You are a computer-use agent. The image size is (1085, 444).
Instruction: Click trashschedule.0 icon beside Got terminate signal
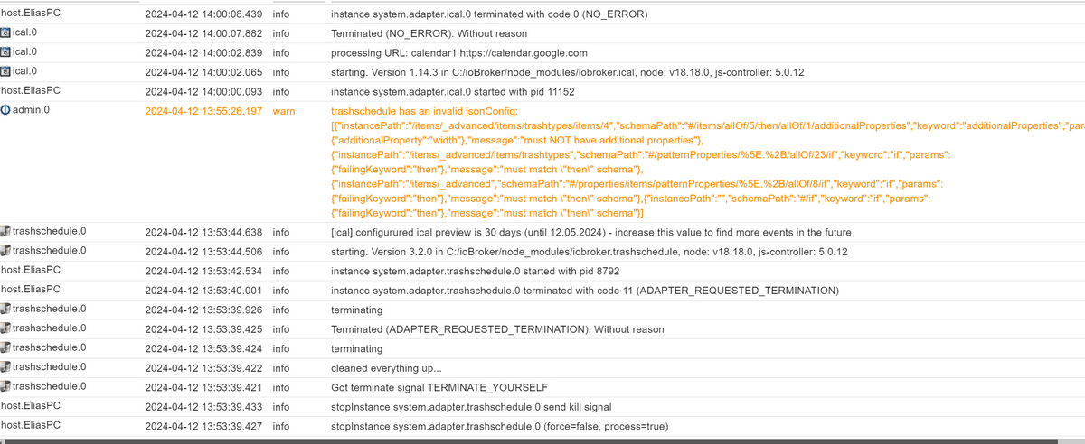click(5, 387)
